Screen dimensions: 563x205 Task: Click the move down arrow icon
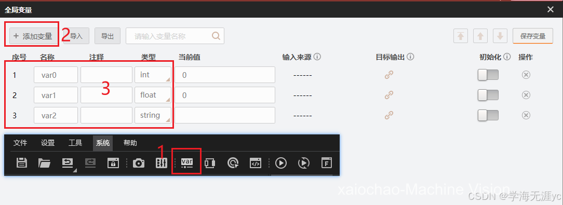(x=500, y=36)
